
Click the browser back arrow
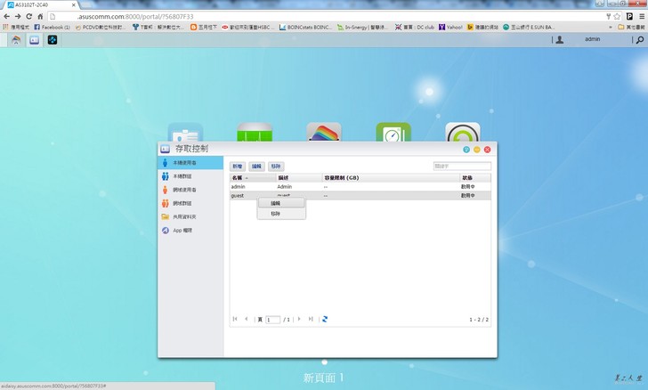click(6, 17)
